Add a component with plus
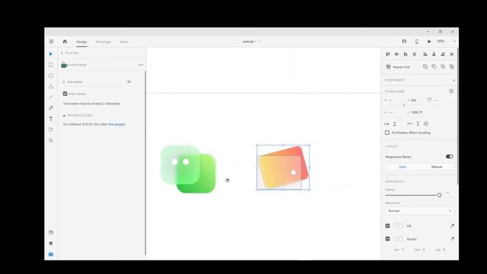The height and width of the screenshot is (274, 487). (454, 80)
